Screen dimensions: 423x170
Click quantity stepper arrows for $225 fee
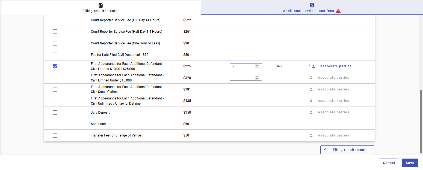[x=257, y=66]
